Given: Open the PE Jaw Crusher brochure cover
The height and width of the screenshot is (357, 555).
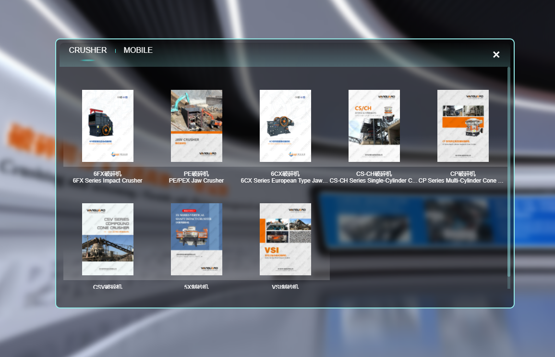Looking at the screenshot, I should [196, 126].
